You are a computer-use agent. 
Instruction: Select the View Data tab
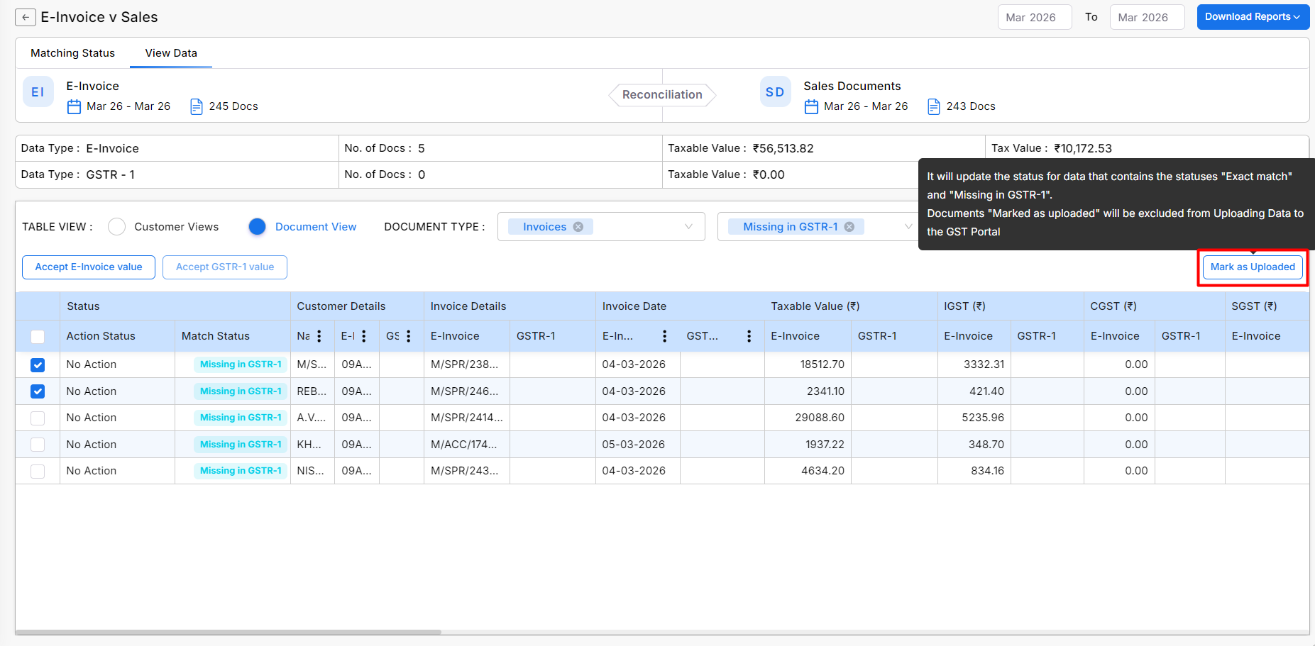click(x=171, y=53)
